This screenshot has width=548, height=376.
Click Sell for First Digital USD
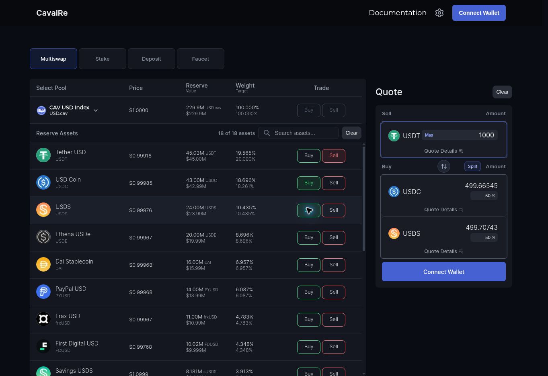coord(334,347)
